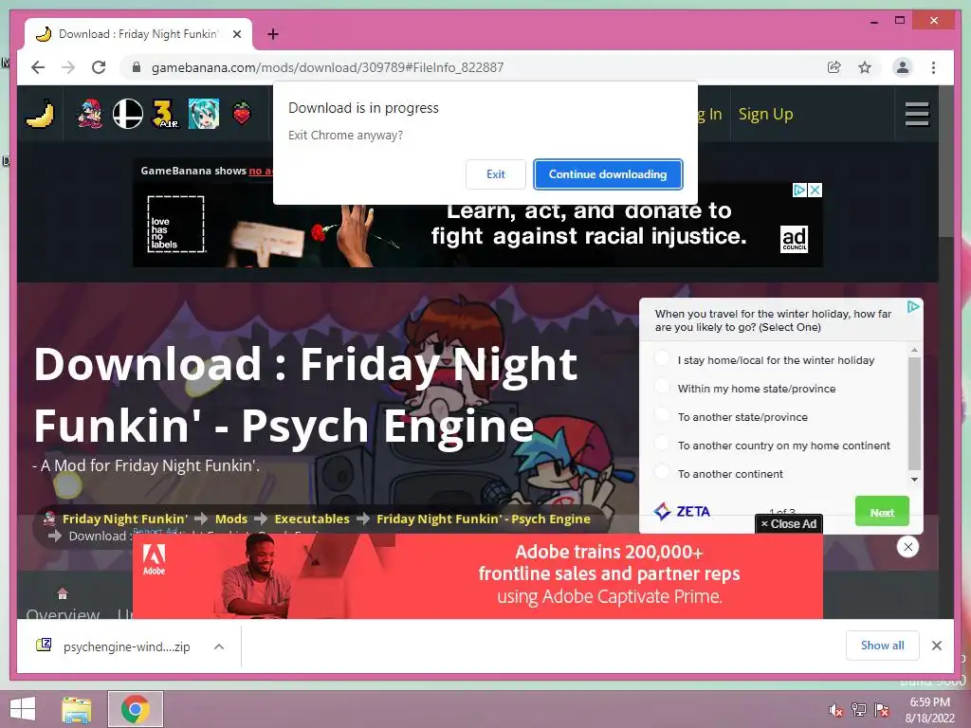This screenshot has height=728, width=971.
Task: Open the hamburger site menu
Action: [917, 114]
